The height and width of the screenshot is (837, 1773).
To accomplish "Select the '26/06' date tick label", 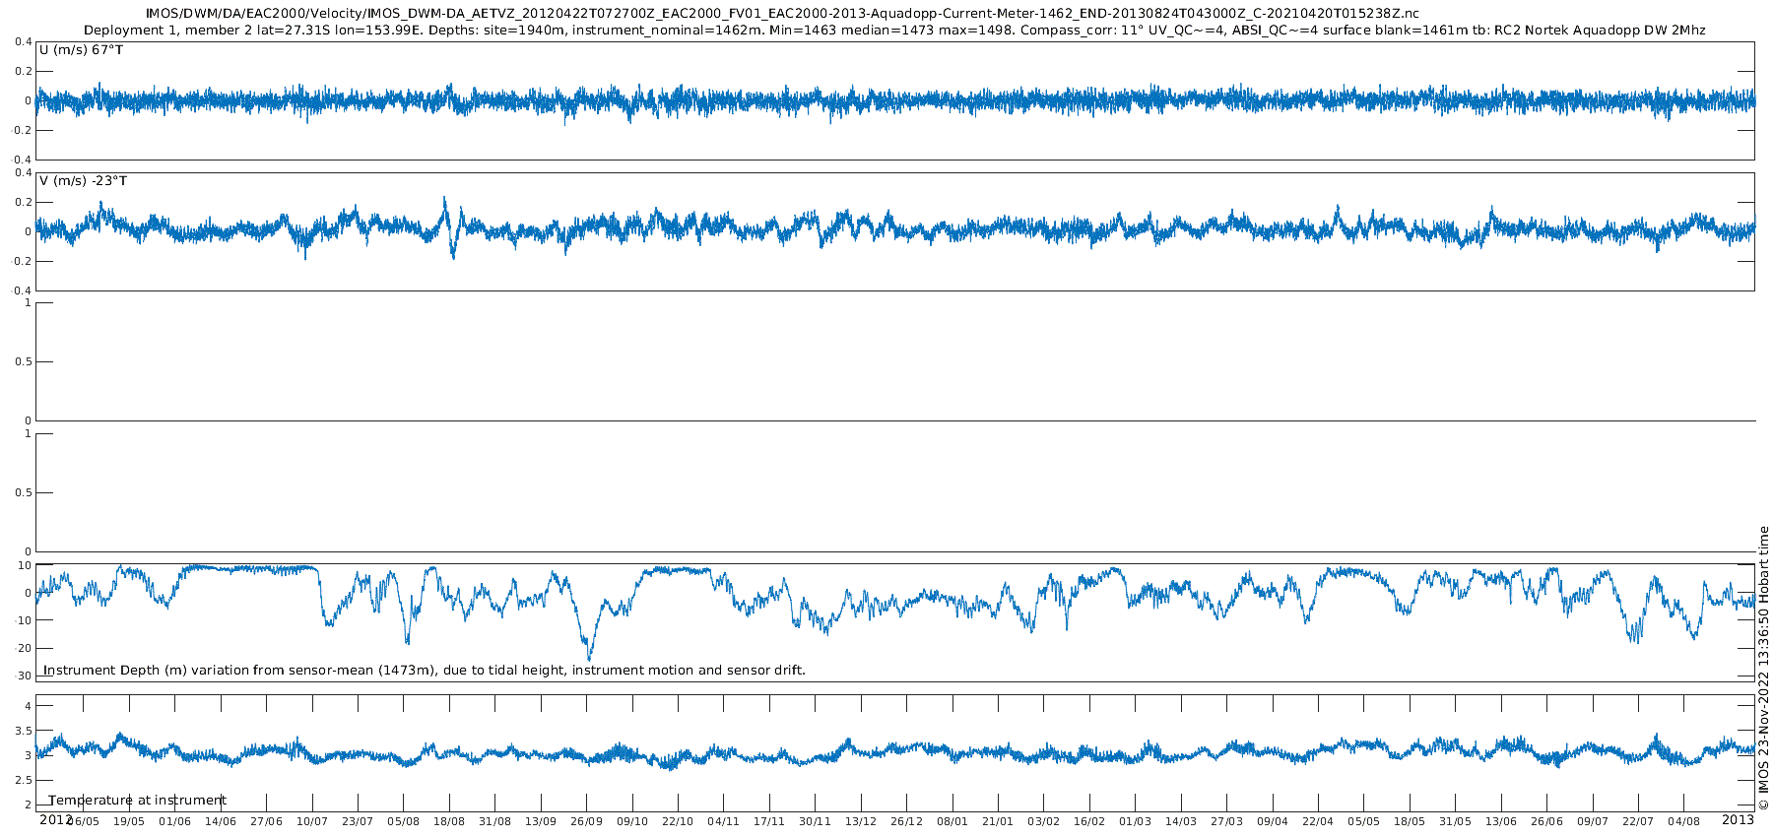I will click(1547, 821).
